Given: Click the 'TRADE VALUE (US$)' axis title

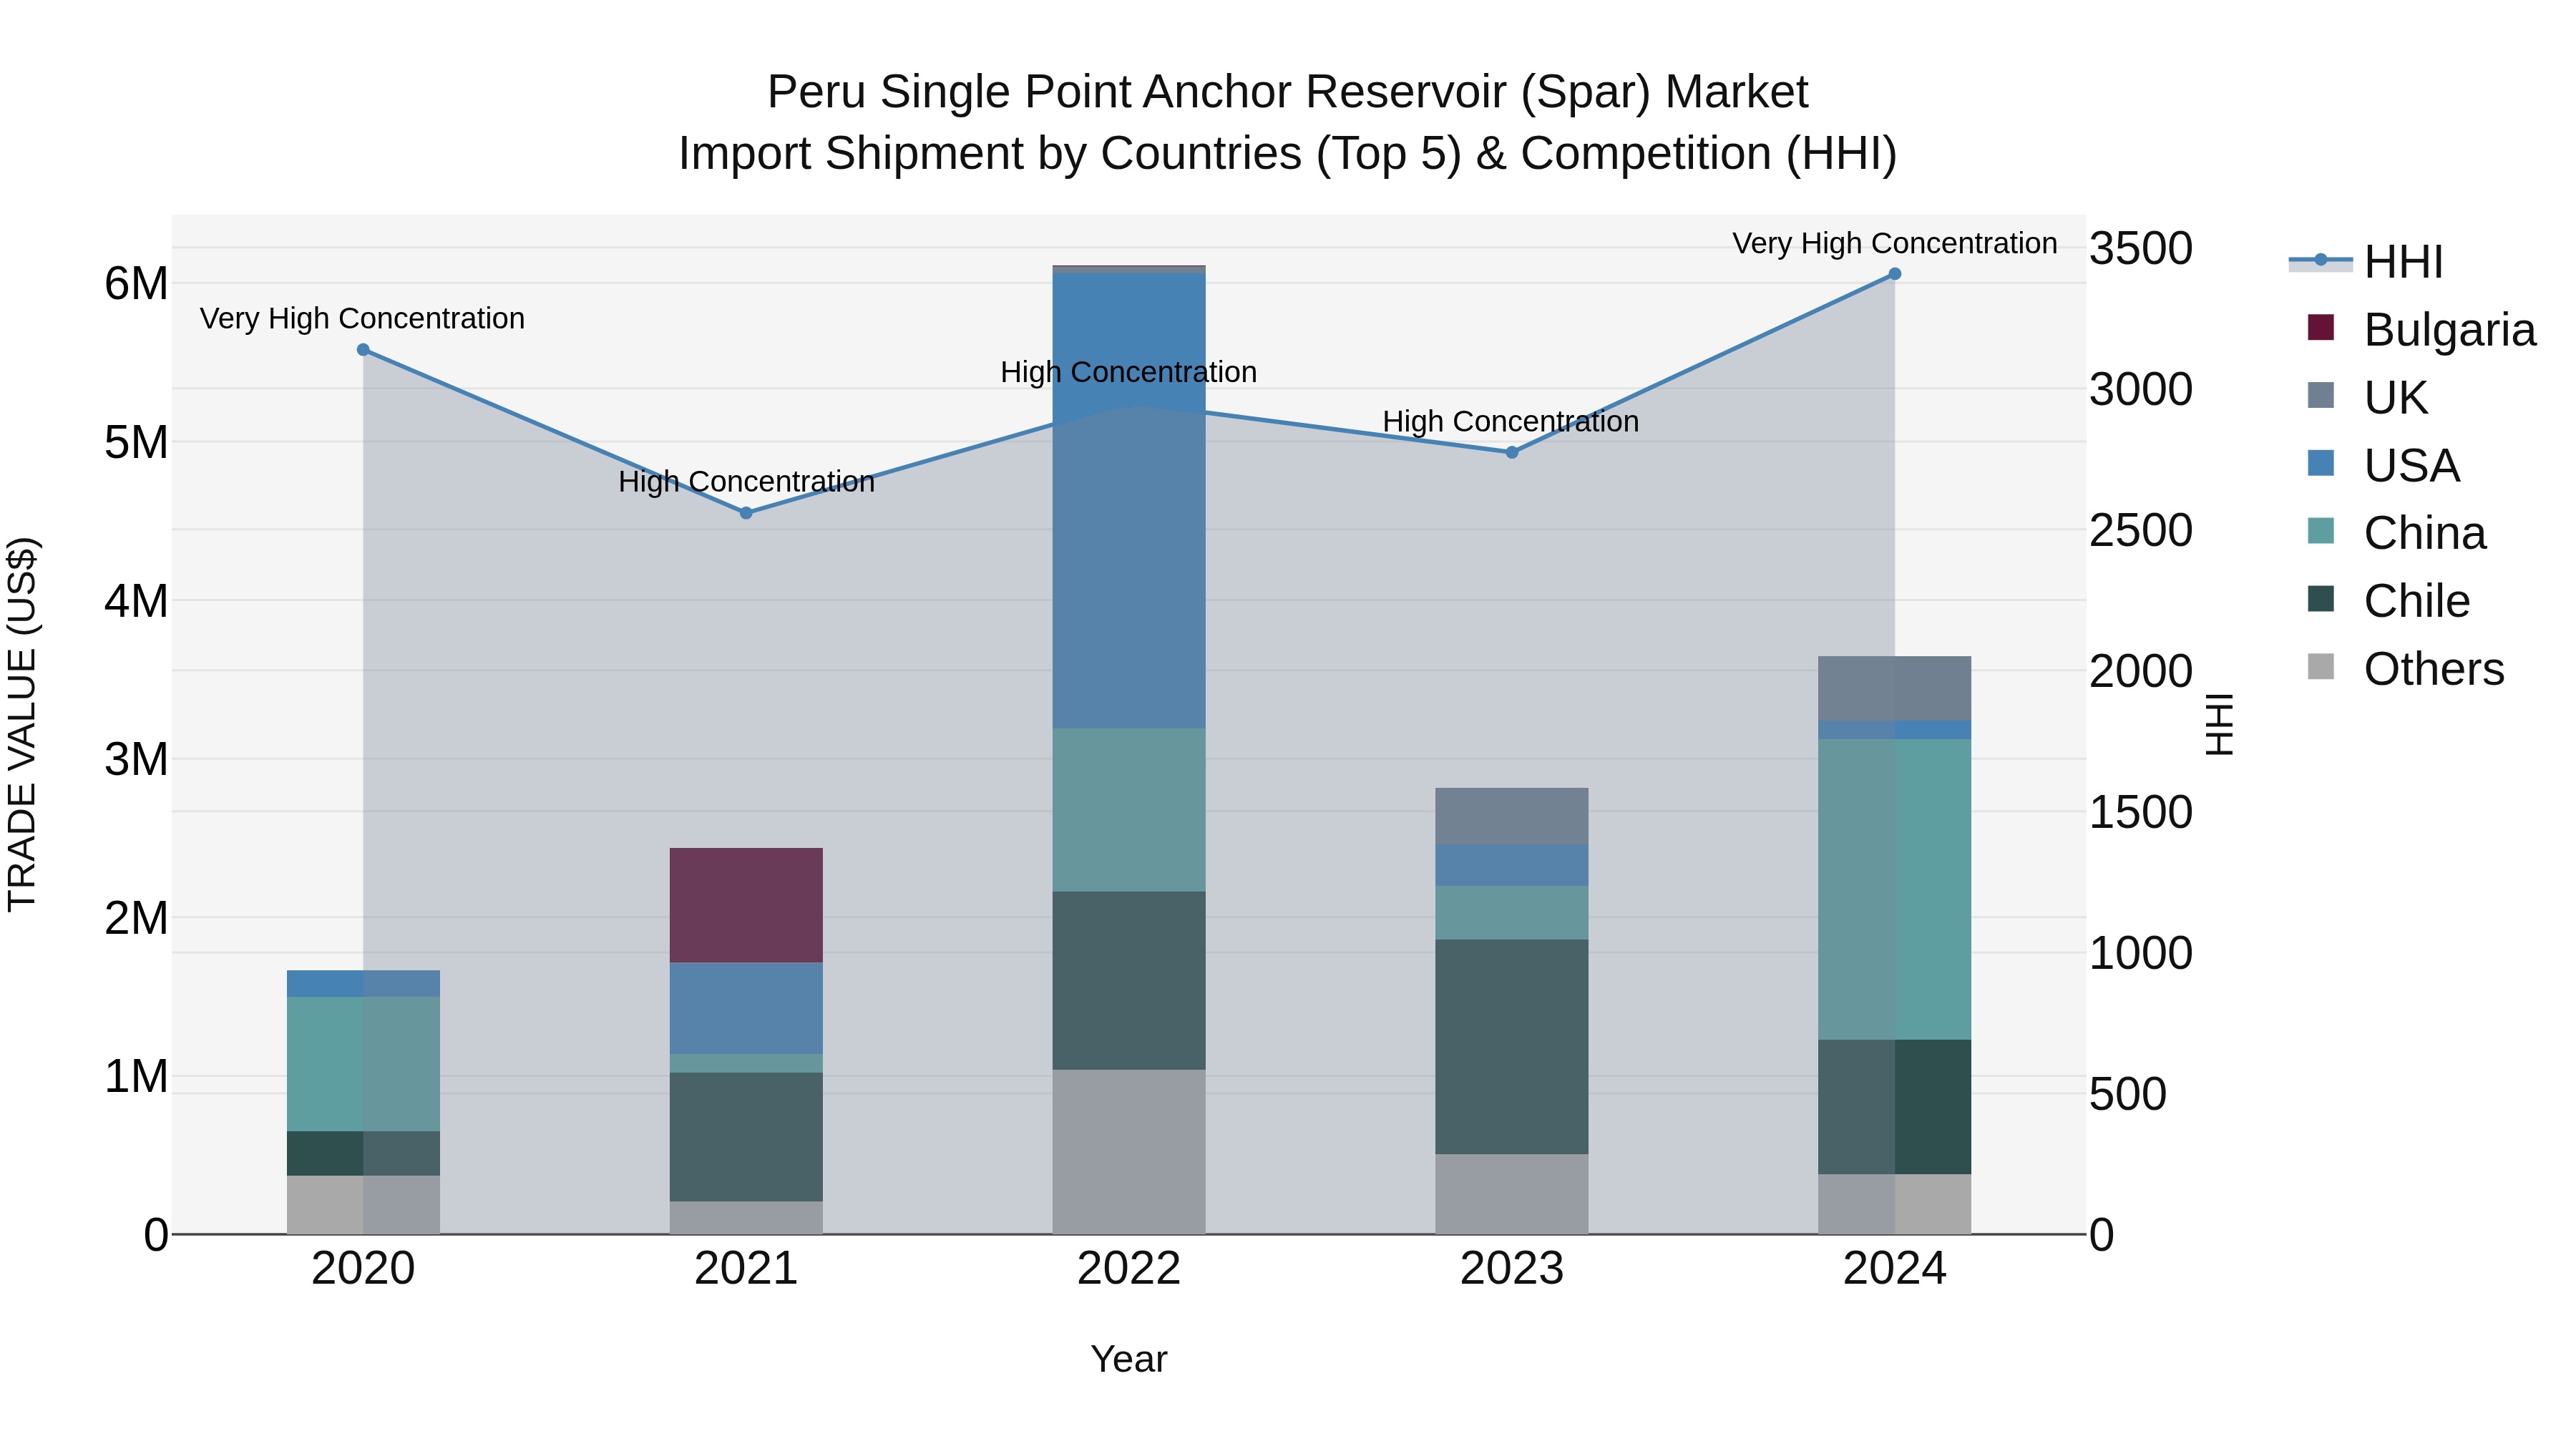Looking at the screenshot, I should click(22, 724).
